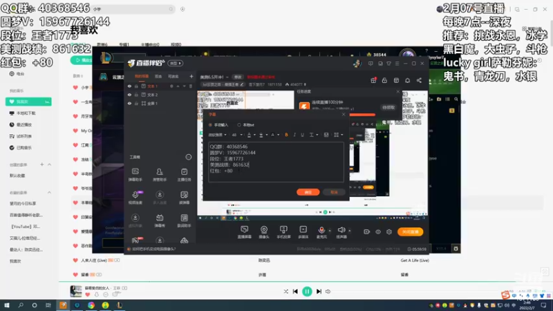Switch to the 我的场景 tab
Image resolution: width=553 pixels, height=311 pixels.
pyautogui.click(x=142, y=77)
